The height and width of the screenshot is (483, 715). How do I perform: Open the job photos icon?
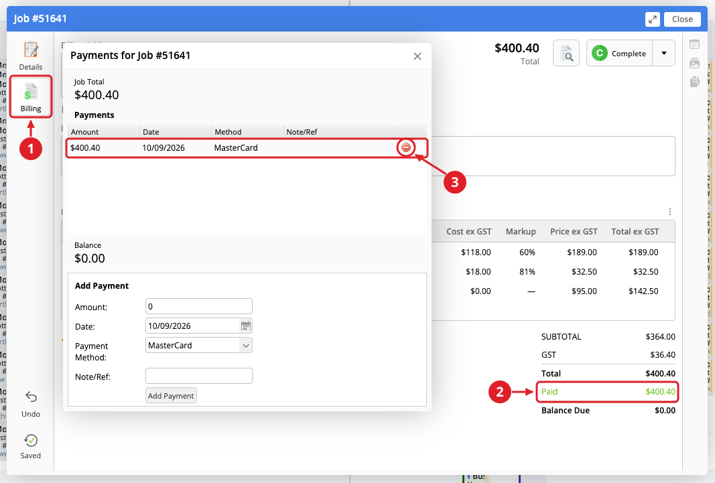(x=694, y=63)
